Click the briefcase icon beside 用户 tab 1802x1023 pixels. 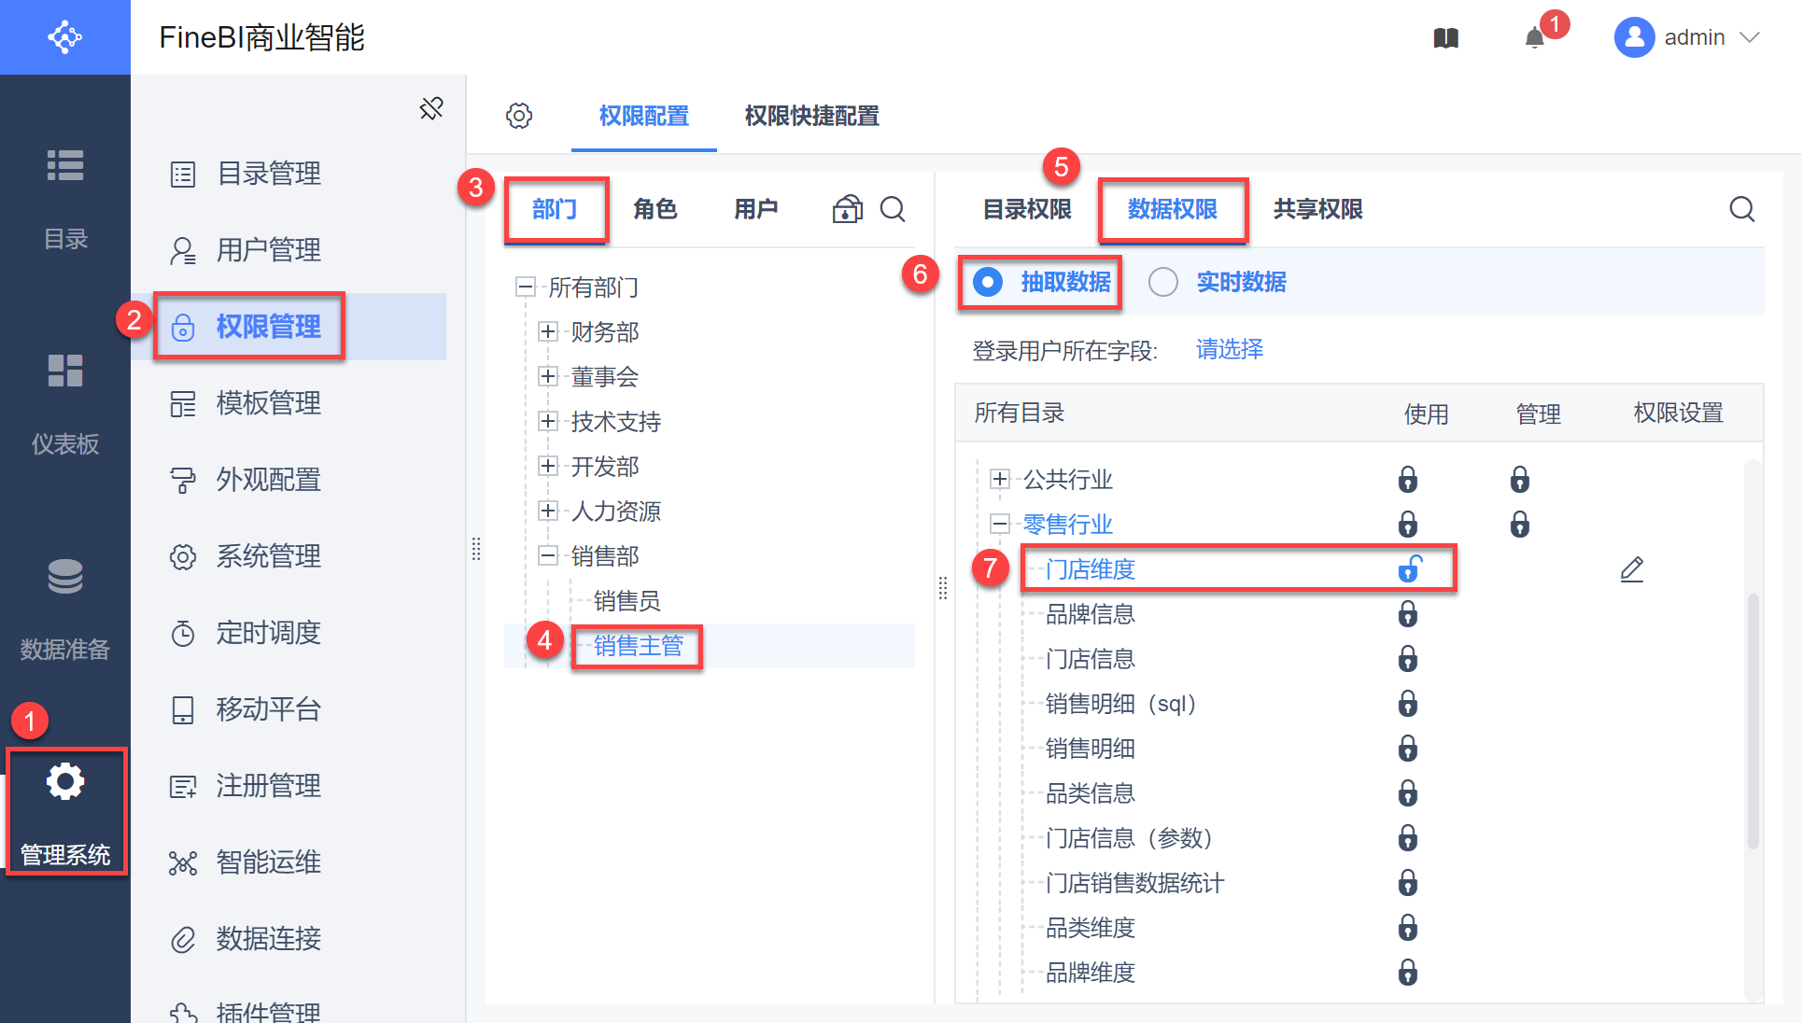pyautogui.click(x=847, y=209)
